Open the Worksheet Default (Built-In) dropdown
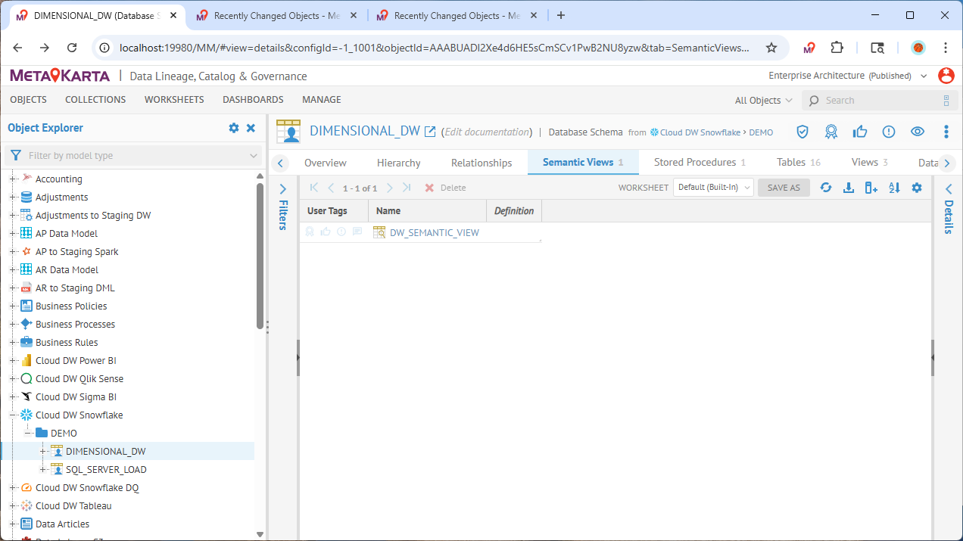 713,188
